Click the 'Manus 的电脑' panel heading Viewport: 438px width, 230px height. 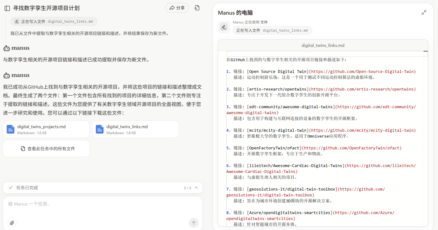[235, 13]
